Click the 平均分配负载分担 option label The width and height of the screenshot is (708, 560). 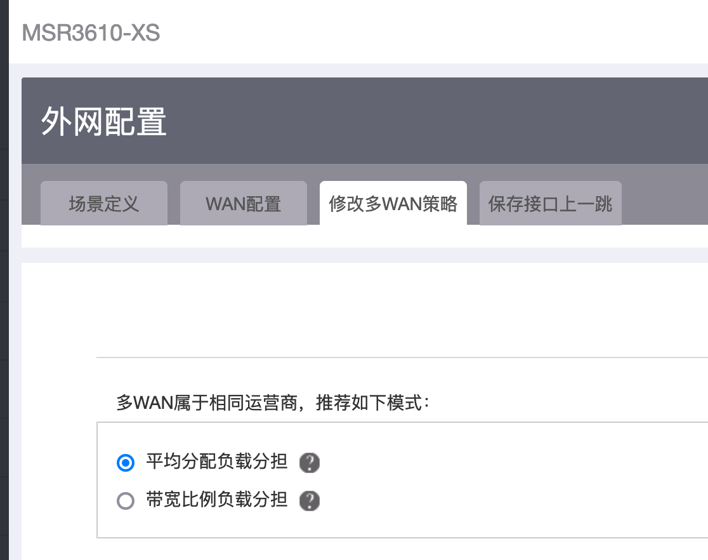[x=217, y=462]
